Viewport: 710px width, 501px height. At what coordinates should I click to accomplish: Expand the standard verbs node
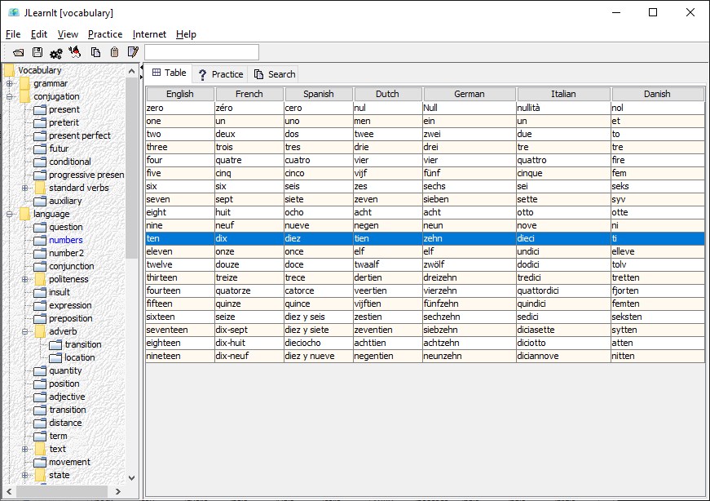pyautogui.click(x=25, y=188)
